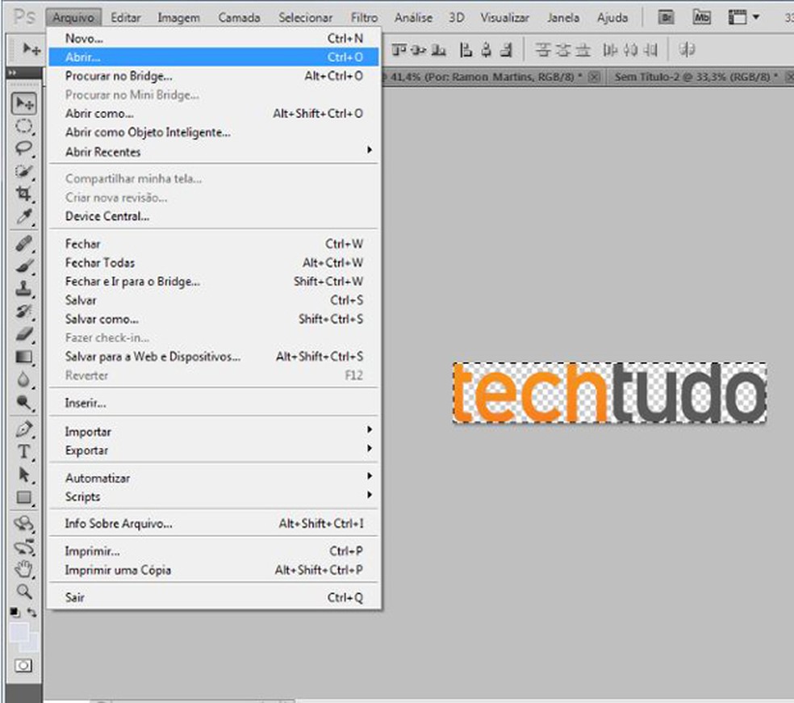Viewport: 794px width, 703px height.
Task: Select the Dodge tool
Action: tap(23, 402)
